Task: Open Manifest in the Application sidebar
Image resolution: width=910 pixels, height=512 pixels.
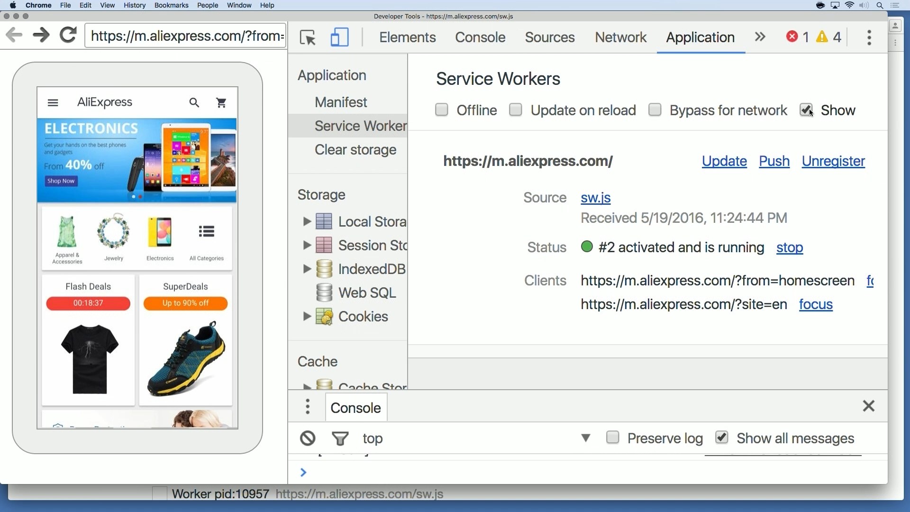Action: click(x=341, y=102)
